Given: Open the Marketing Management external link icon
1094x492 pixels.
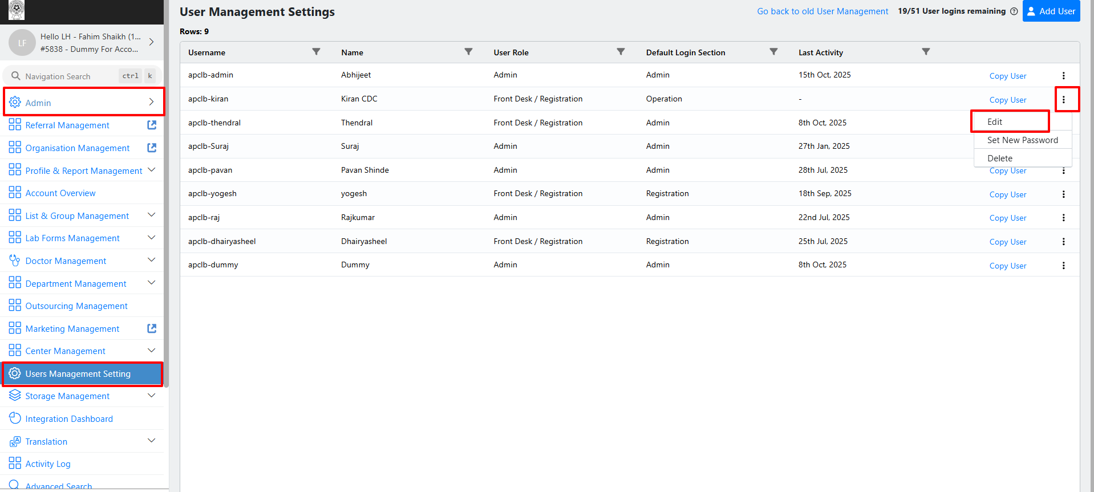Looking at the screenshot, I should (x=152, y=328).
